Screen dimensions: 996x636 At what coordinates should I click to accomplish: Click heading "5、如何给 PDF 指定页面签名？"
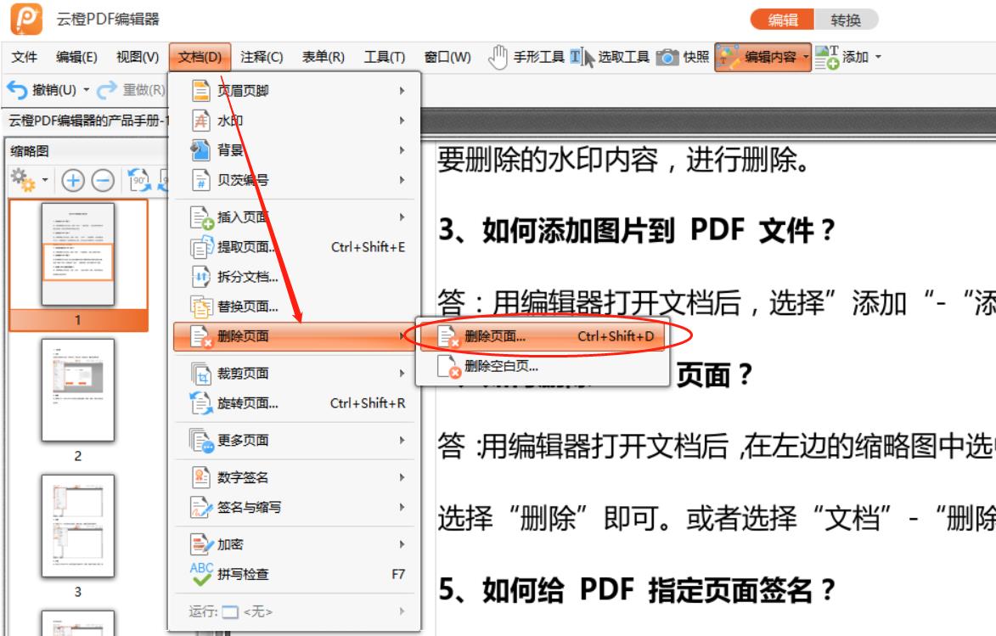point(637,589)
